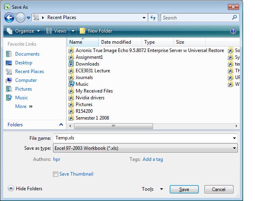Image resolution: width=255 pixels, height=201 pixels.
Task: Open Documents in Favorite Links
Action: (x=27, y=54)
